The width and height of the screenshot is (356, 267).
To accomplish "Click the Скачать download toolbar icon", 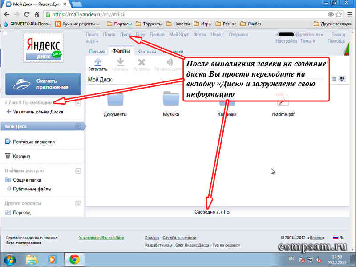I will point(120,61).
